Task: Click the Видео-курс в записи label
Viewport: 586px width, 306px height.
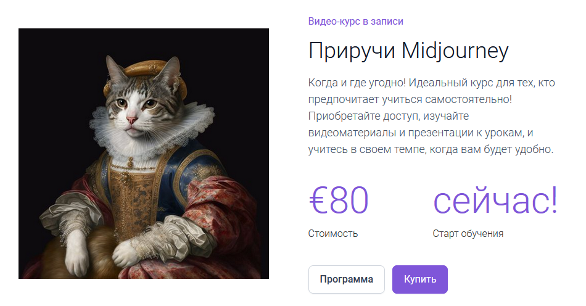Action: coord(355,21)
